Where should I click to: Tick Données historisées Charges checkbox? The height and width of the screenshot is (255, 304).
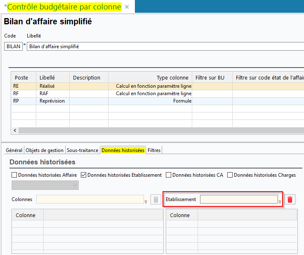(230, 175)
